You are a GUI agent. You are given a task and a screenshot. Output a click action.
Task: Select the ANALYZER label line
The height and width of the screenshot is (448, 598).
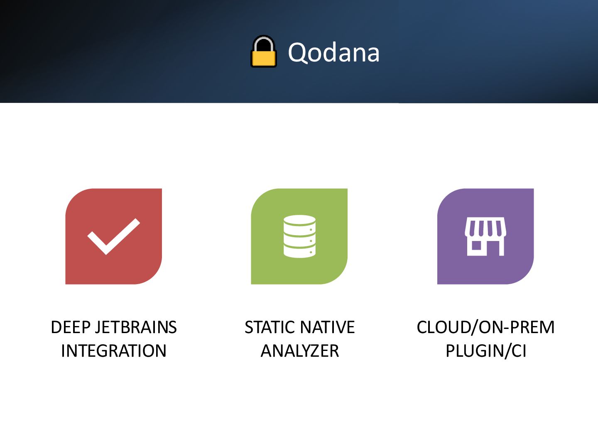[x=300, y=351]
